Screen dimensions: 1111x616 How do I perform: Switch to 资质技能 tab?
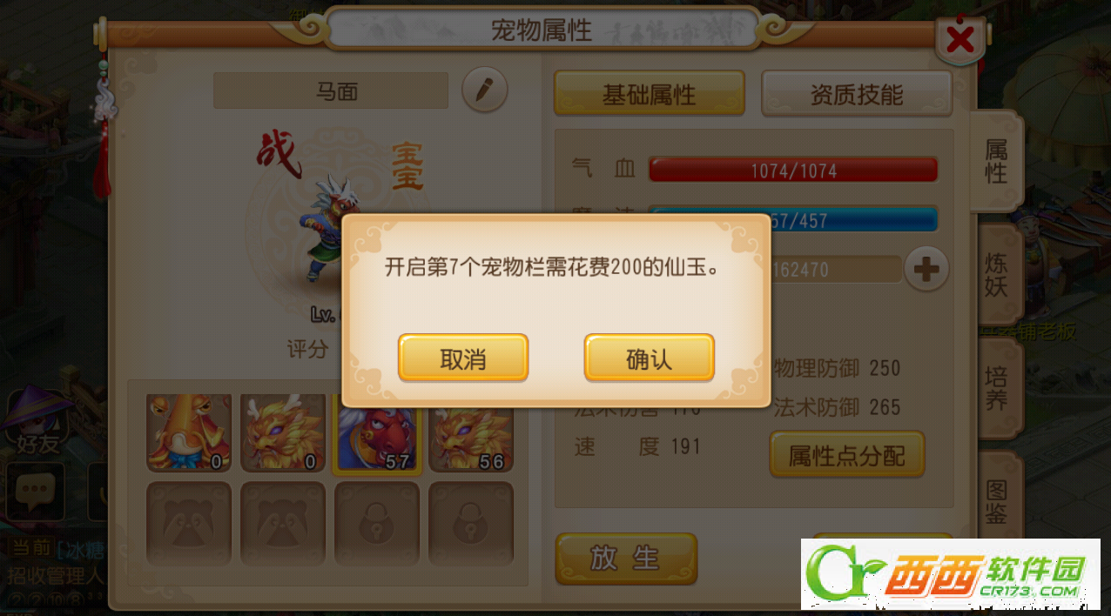pyautogui.click(x=857, y=94)
